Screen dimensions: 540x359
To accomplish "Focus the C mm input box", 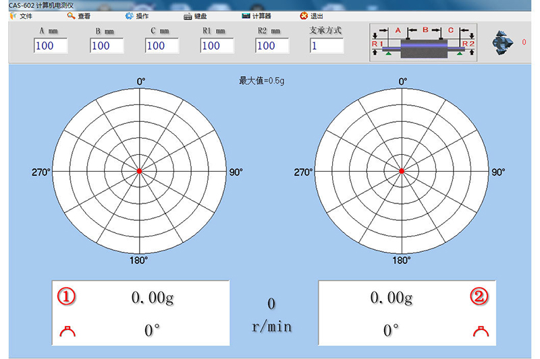I will (162, 46).
